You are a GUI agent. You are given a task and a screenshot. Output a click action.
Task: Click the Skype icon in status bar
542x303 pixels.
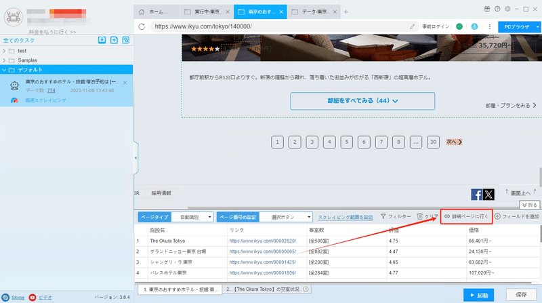click(5, 298)
